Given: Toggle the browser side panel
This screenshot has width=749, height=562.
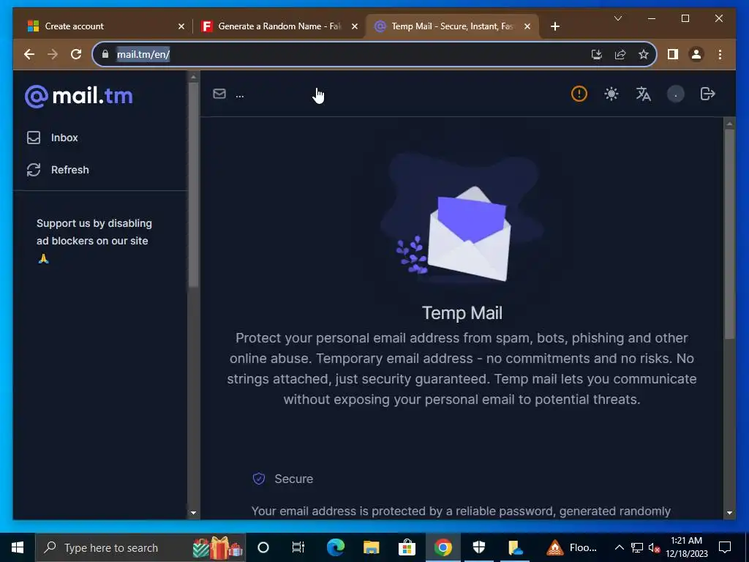Looking at the screenshot, I should [673, 54].
